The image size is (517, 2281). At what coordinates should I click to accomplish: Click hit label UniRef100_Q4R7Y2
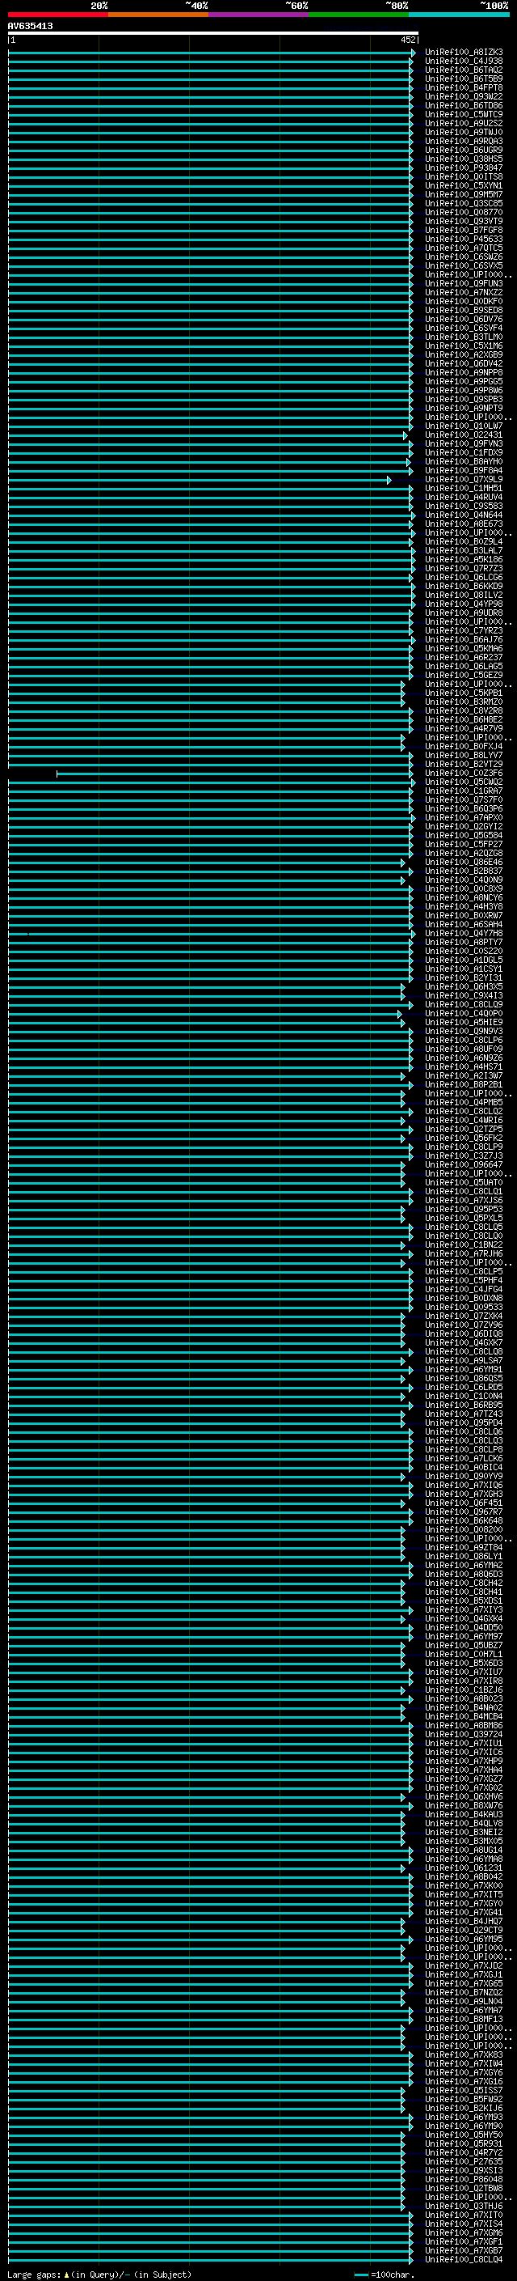(x=463, y=2152)
